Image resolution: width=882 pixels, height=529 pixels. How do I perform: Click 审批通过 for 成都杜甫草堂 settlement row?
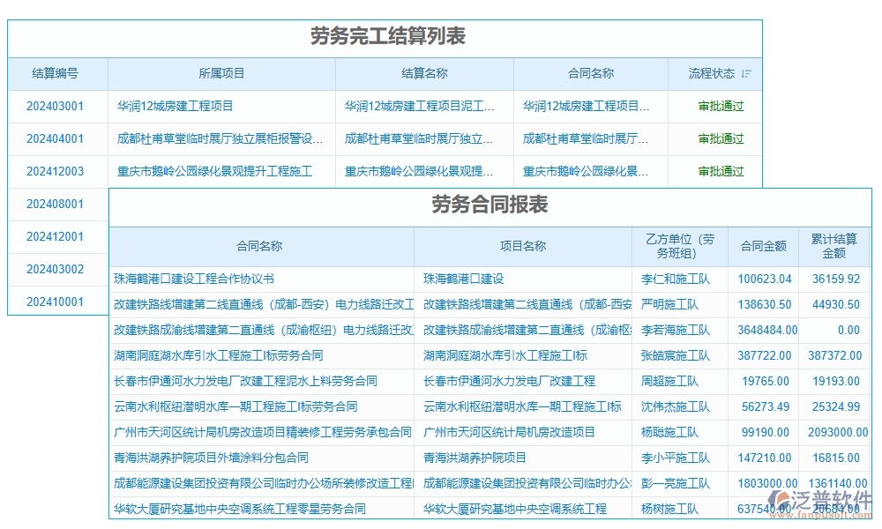(x=720, y=138)
